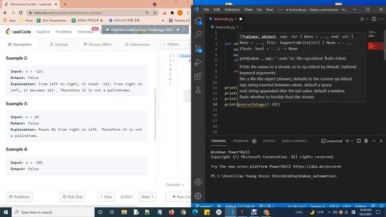
Task: Maximize the terminal panel with the chevron
Action: (374, 141)
